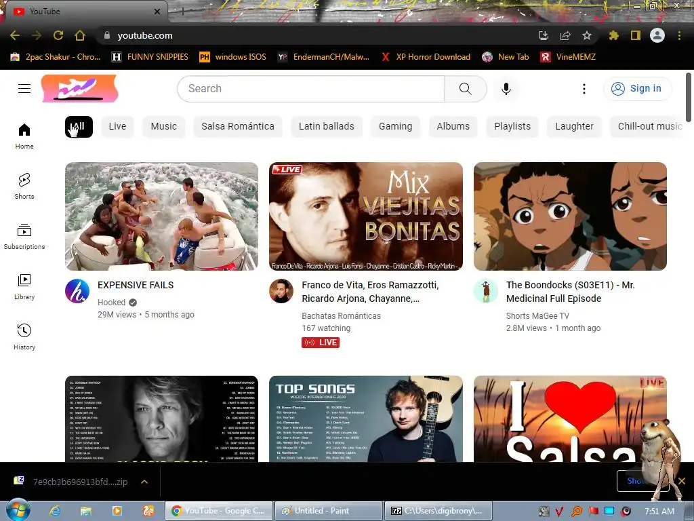This screenshot has height=521, width=694.
Task: Click the search magnifier button
Action: pos(465,89)
